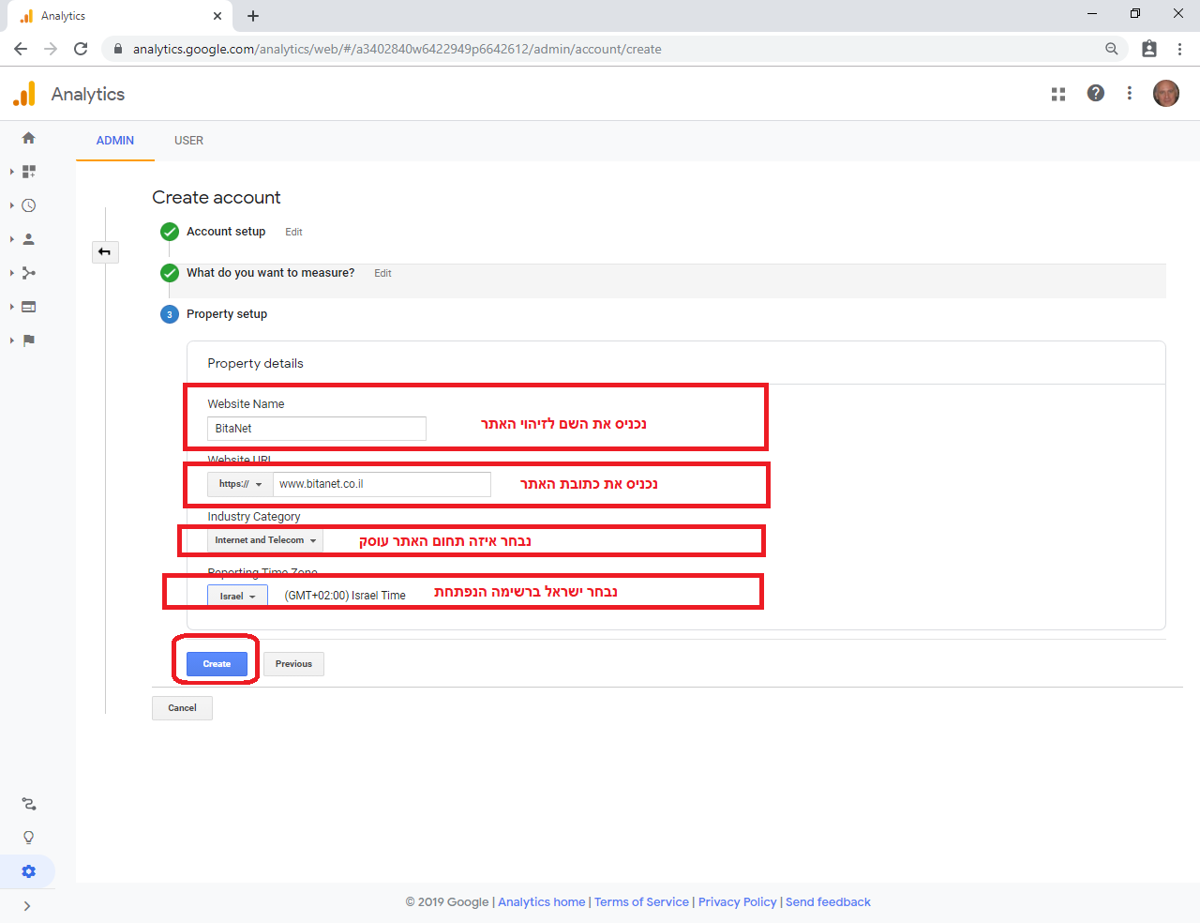
Task: Open the Google apps grid icon
Action: click(1058, 94)
